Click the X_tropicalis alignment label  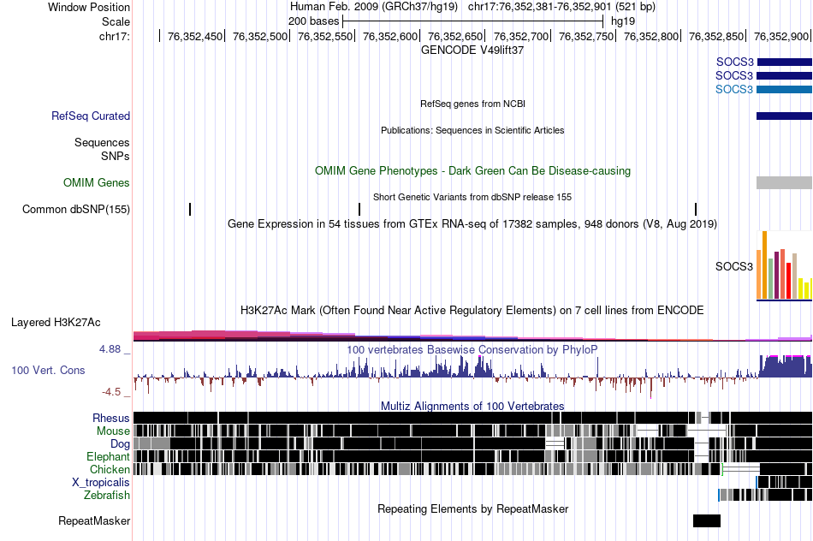coord(101,483)
